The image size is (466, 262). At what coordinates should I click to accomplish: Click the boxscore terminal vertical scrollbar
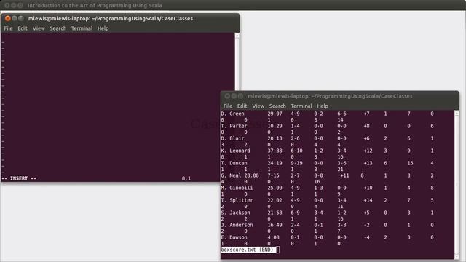457,184
